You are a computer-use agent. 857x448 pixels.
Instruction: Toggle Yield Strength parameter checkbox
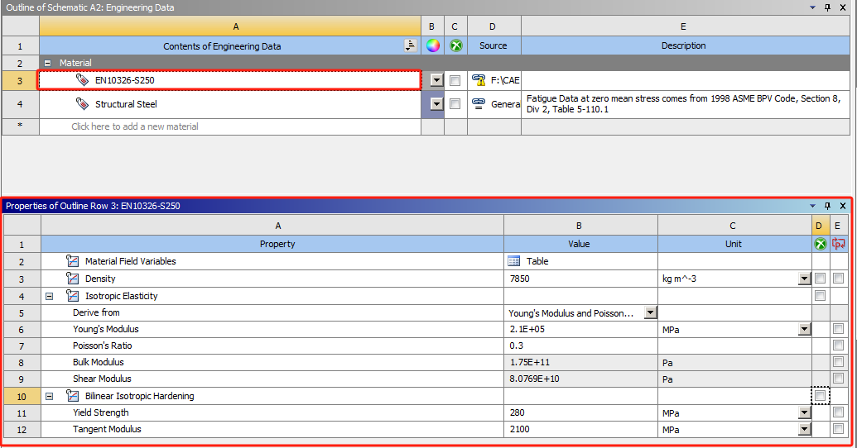(839, 412)
